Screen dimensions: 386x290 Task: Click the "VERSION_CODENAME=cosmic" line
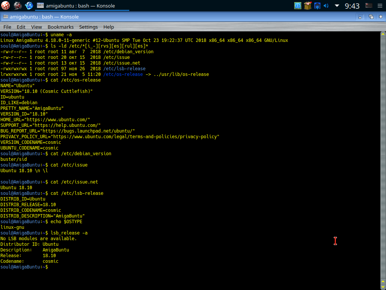coord(31,142)
